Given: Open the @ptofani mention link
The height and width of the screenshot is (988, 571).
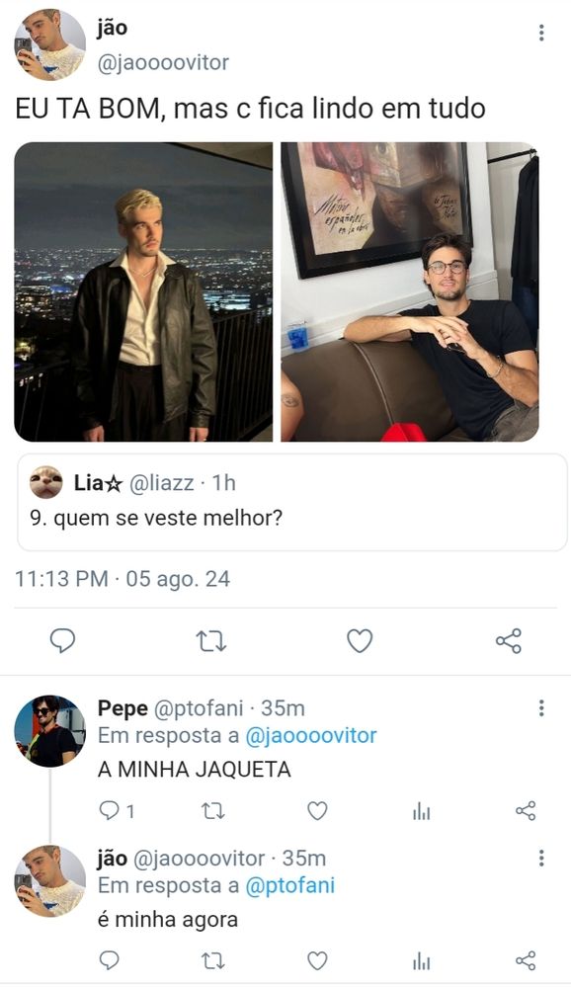Looking at the screenshot, I should [290, 884].
